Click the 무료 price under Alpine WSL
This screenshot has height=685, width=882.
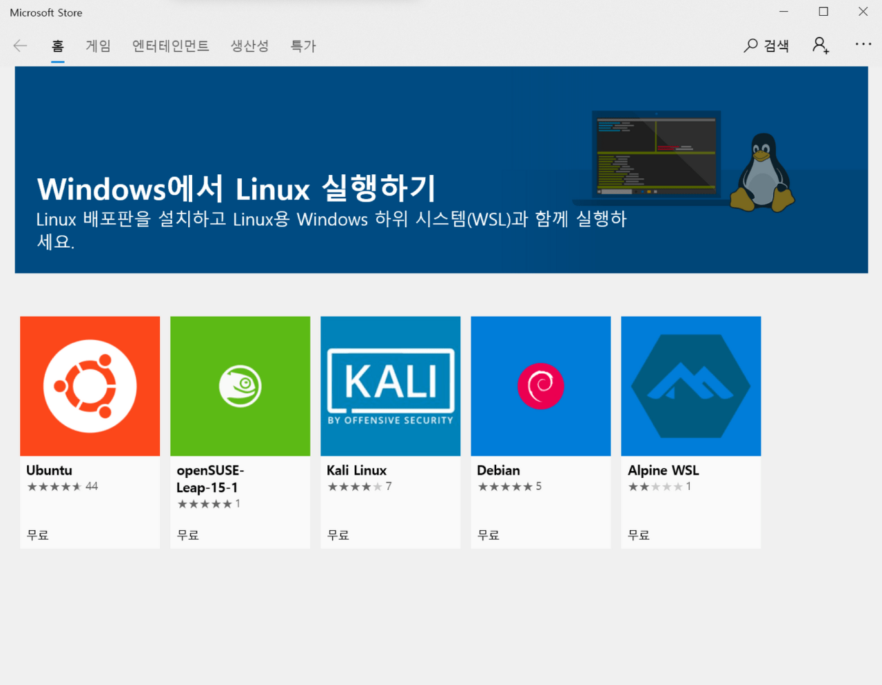tap(639, 535)
